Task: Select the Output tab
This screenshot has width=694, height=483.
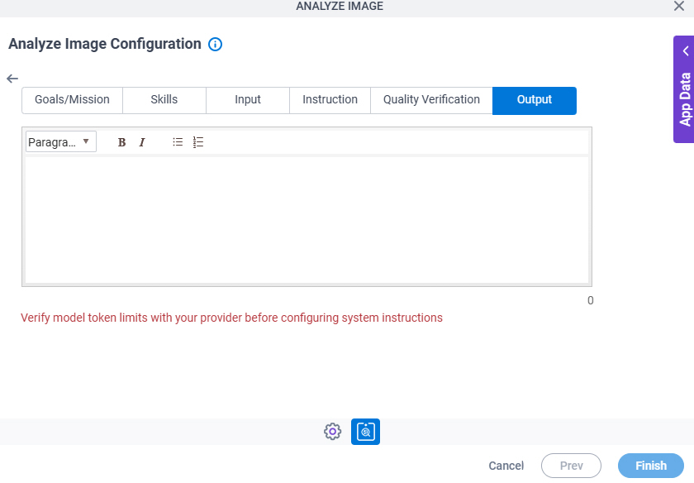Action: pyautogui.click(x=535, y=101)
